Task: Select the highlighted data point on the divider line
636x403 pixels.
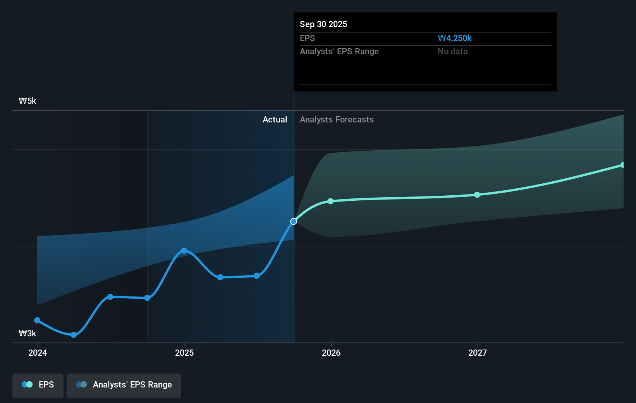Action: click(x=294, y=221)
